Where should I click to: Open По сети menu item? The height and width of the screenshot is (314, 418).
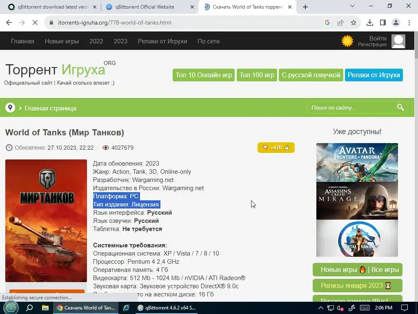coord(209,41)
